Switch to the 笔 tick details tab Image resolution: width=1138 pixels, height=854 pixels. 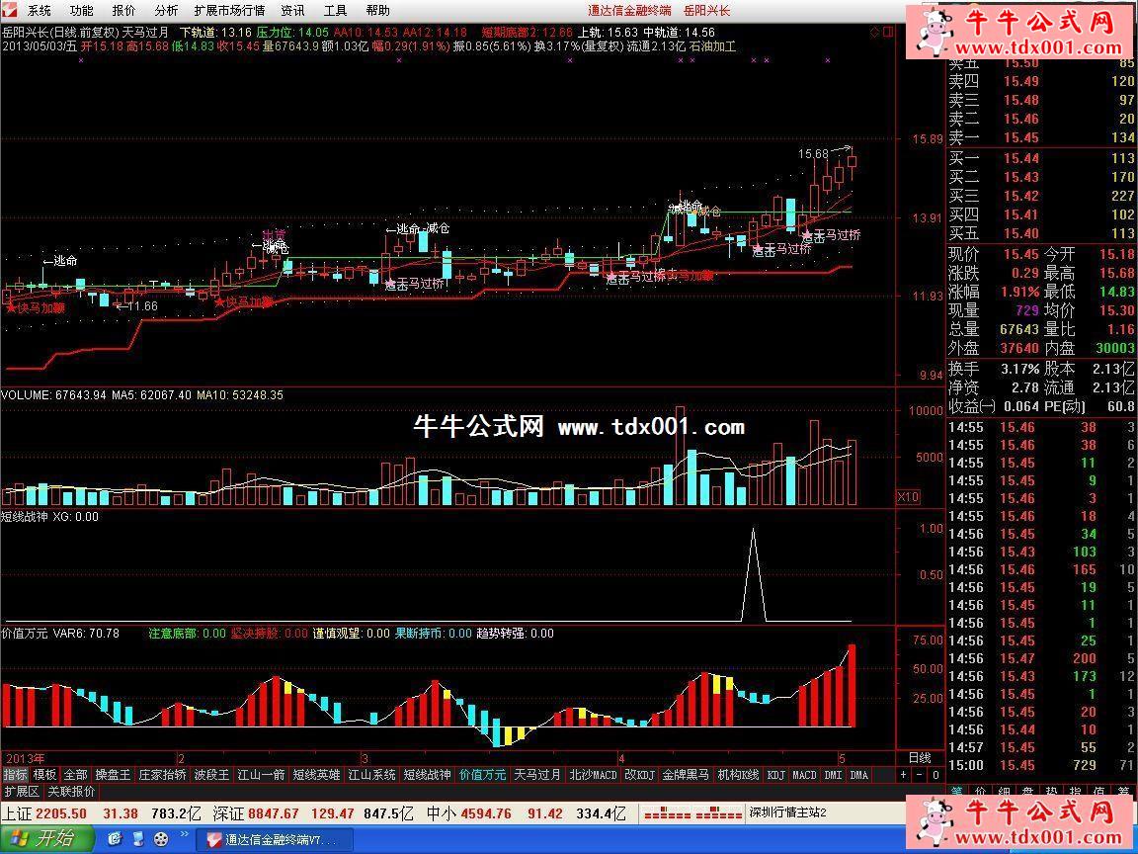[x=956, y=792]
